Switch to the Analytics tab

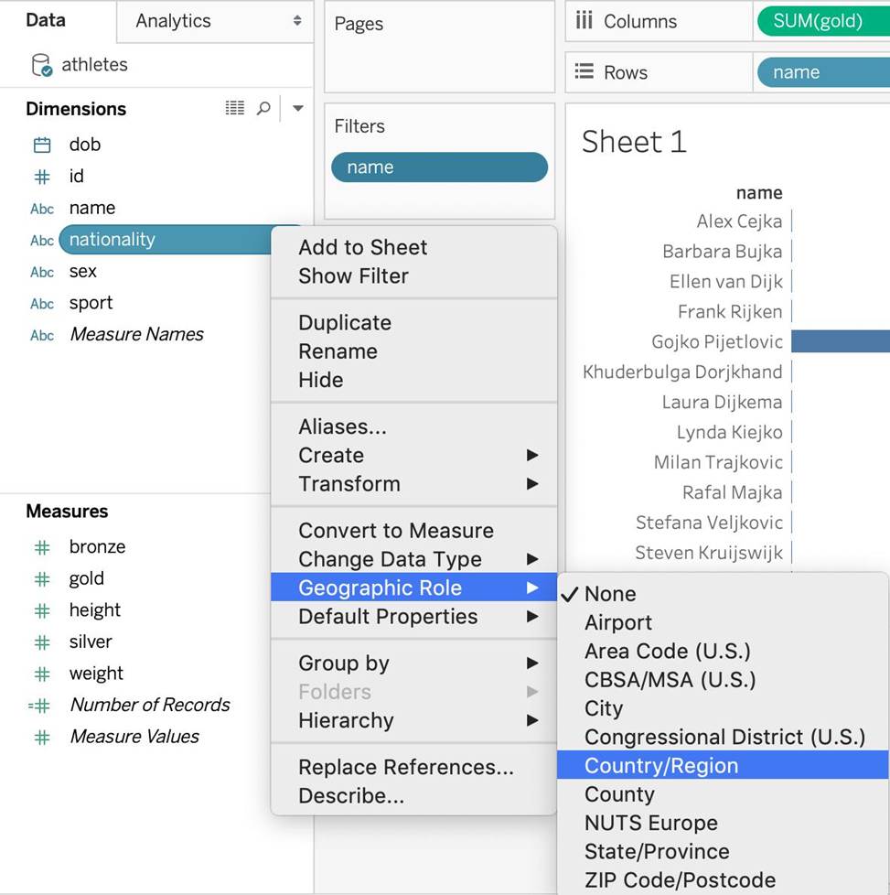pyautogui.click(x=214, y=21)
